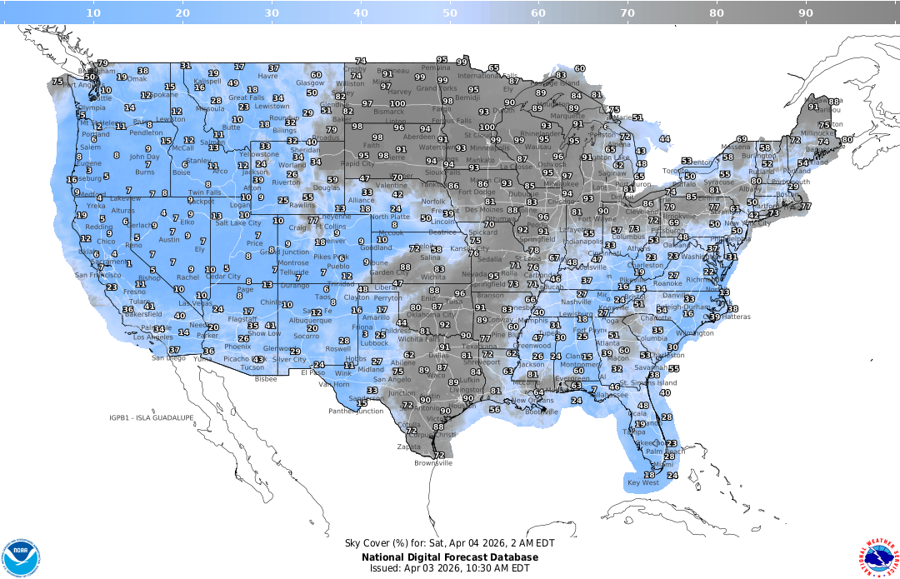This screenshot has width=900, height=579.
Task: Click the 'IGPB1 - ISLA GUADALUPE' label
Action: click(152, 417)
